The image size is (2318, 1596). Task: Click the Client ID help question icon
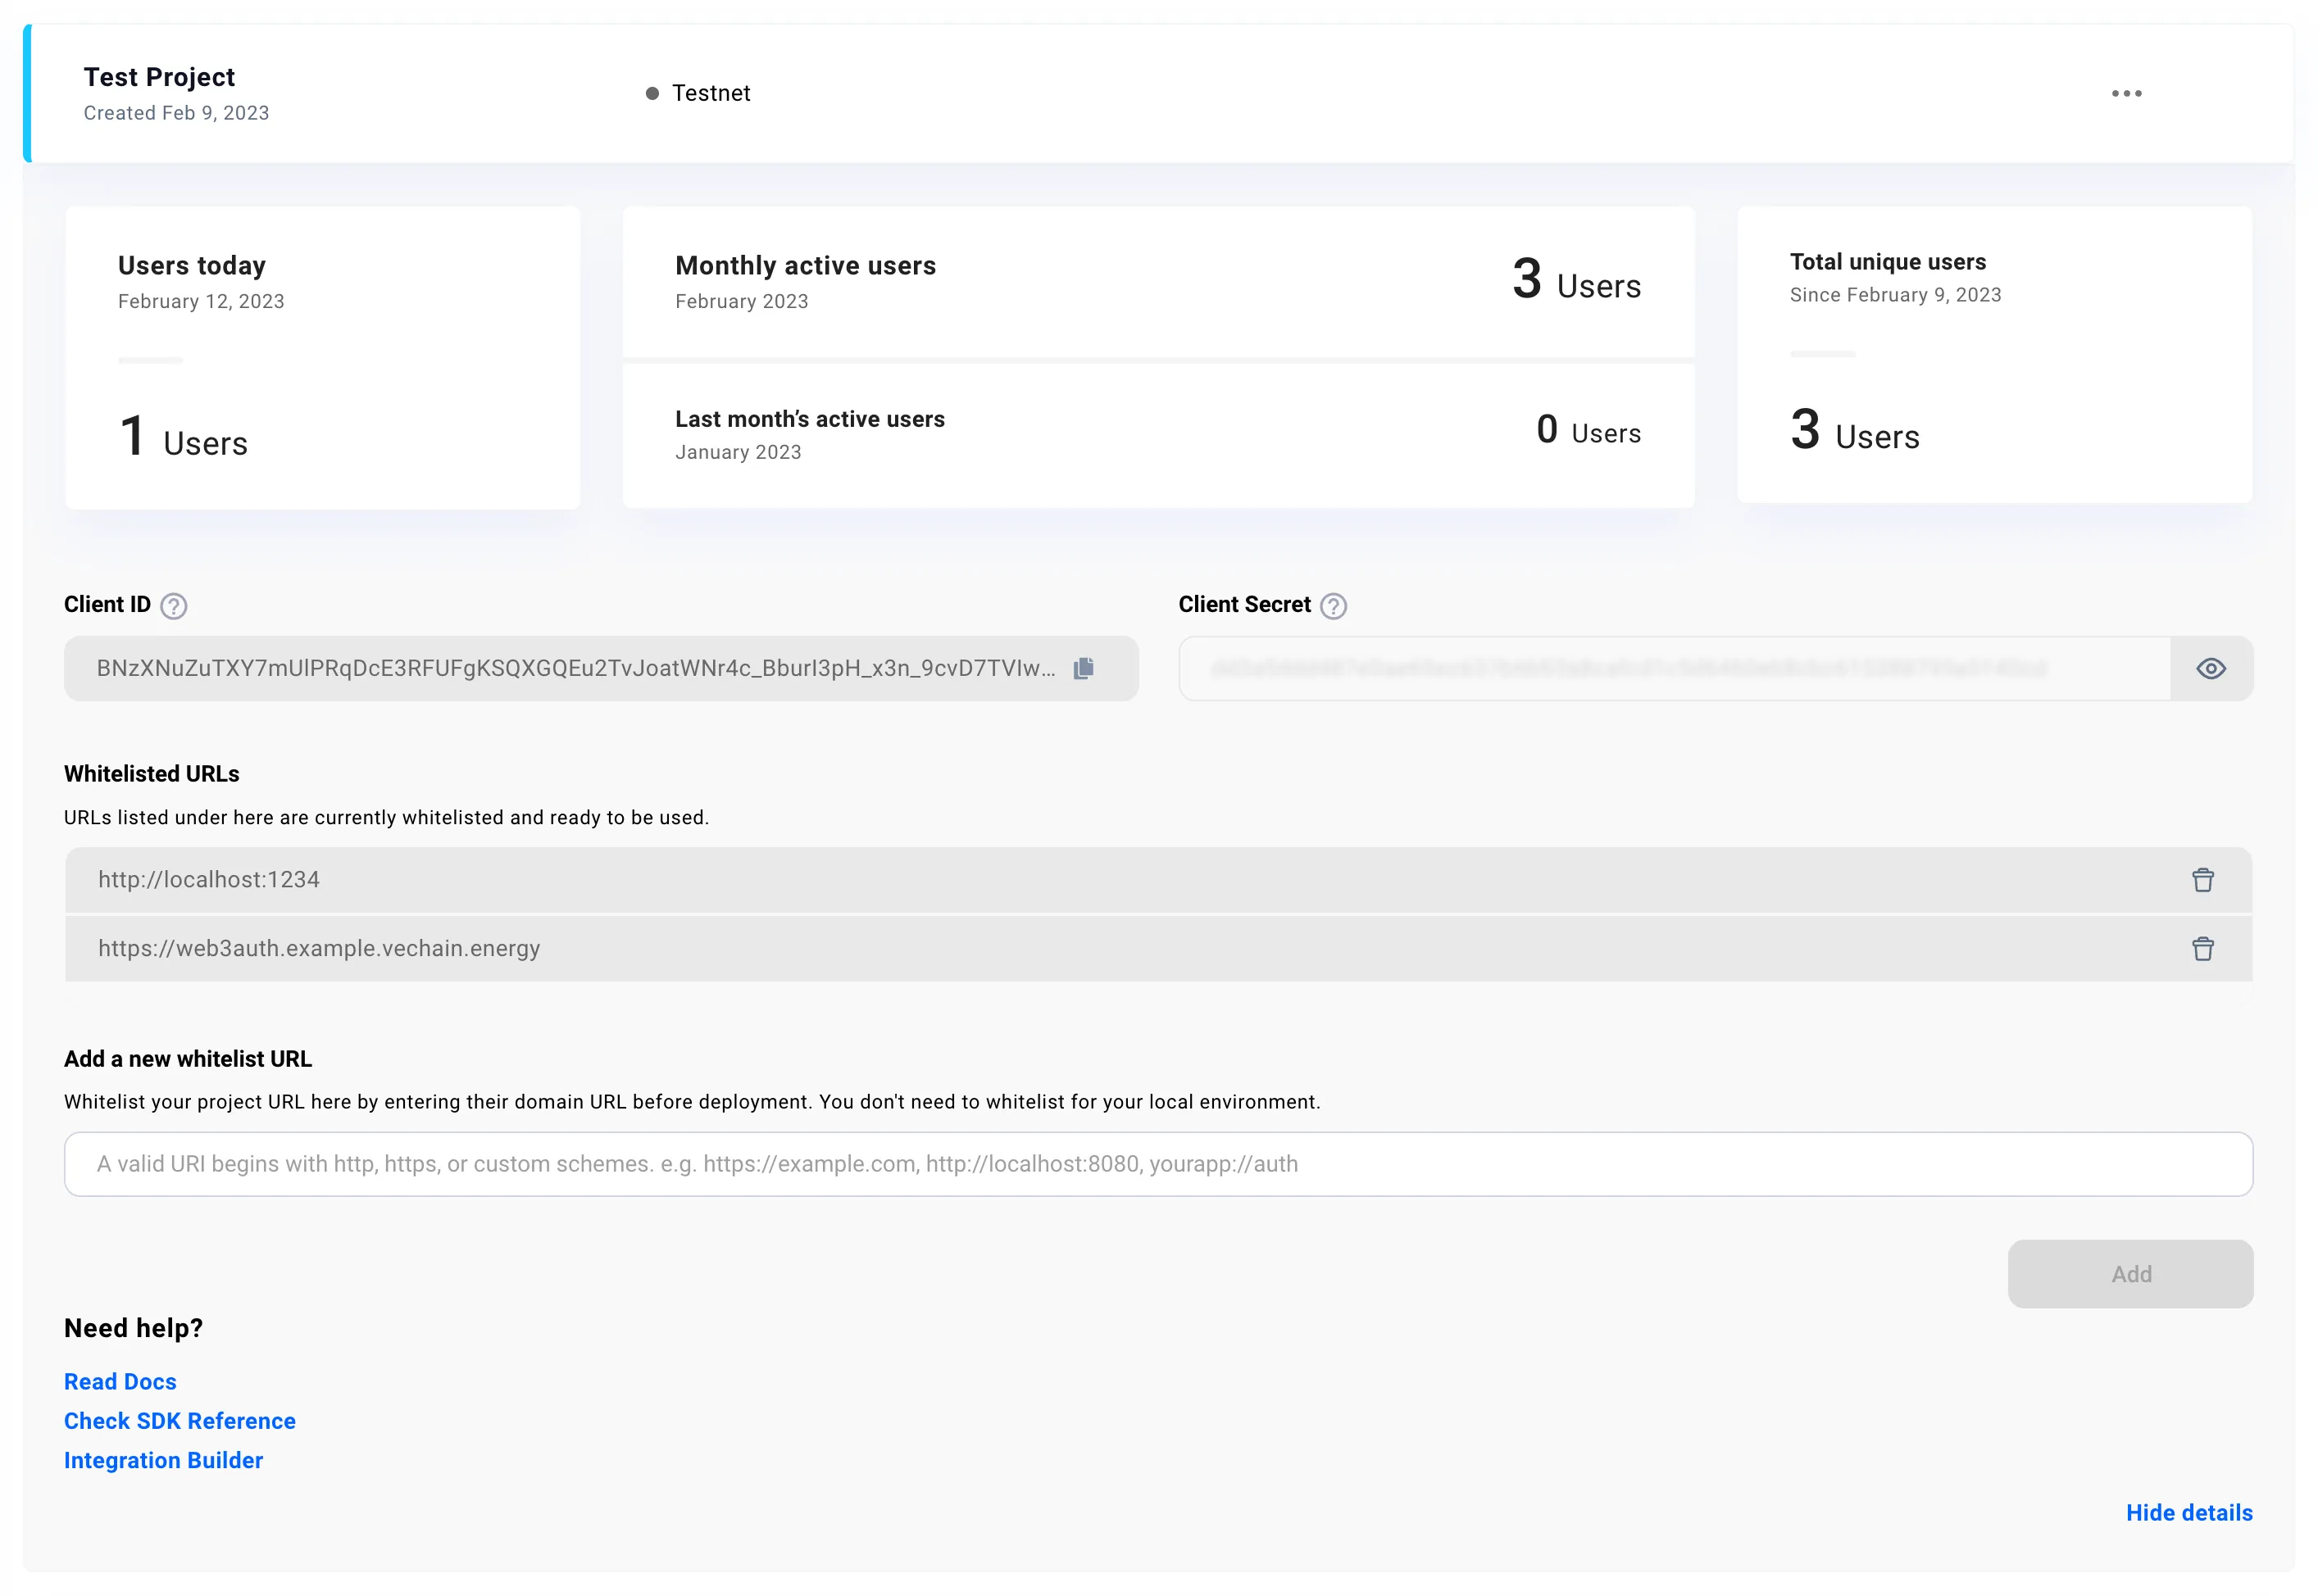tap(173, 606)
